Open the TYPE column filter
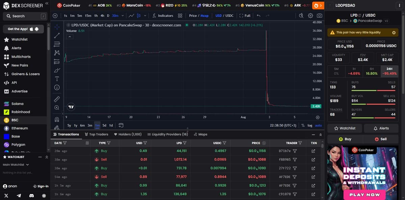Image resolution: width=405 pixels, height=200 pixels. 109,143
